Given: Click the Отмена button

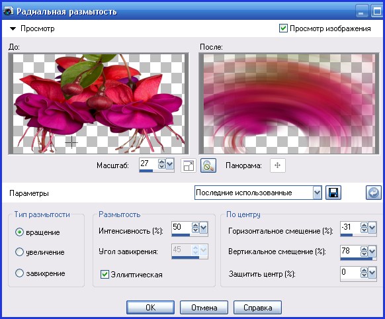Looking at the screenshot, I should coord(204,308).
